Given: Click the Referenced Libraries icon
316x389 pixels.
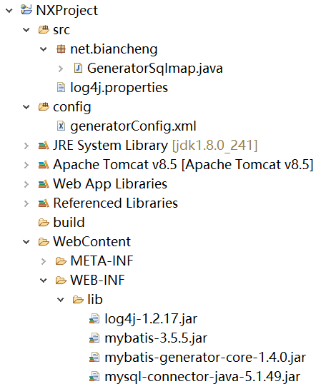Looking at the screenshot, I should tap(44, 203).
